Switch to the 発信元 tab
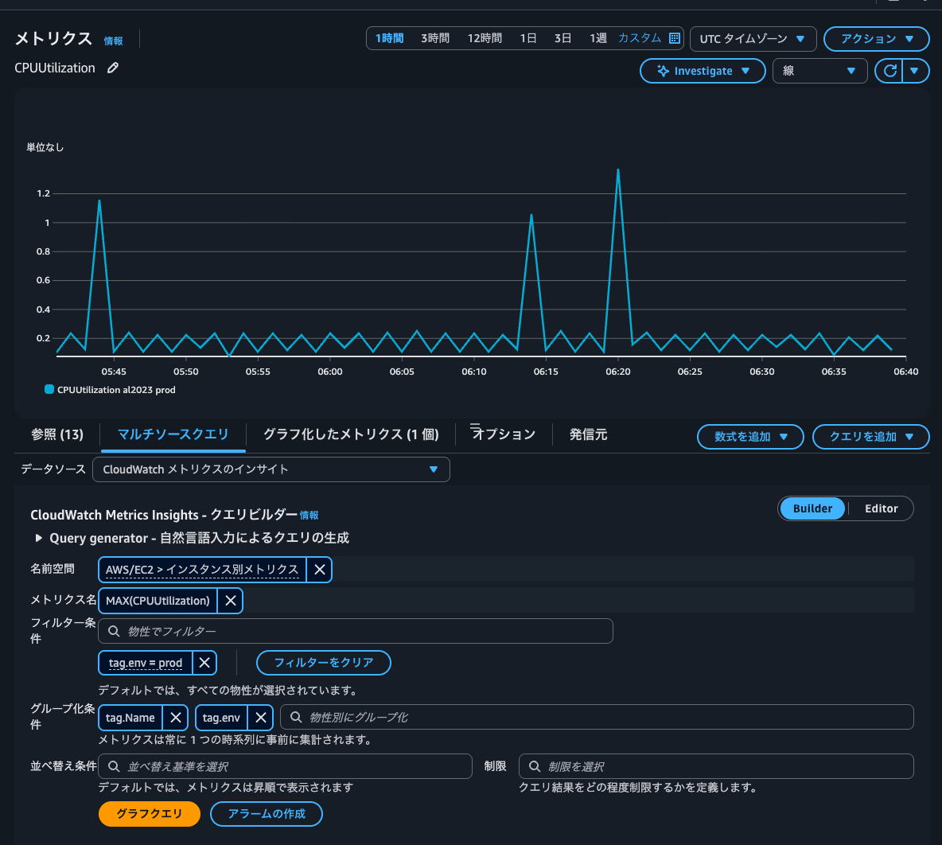The width and height of the screenshot is (942, 845). pos(588,434)
